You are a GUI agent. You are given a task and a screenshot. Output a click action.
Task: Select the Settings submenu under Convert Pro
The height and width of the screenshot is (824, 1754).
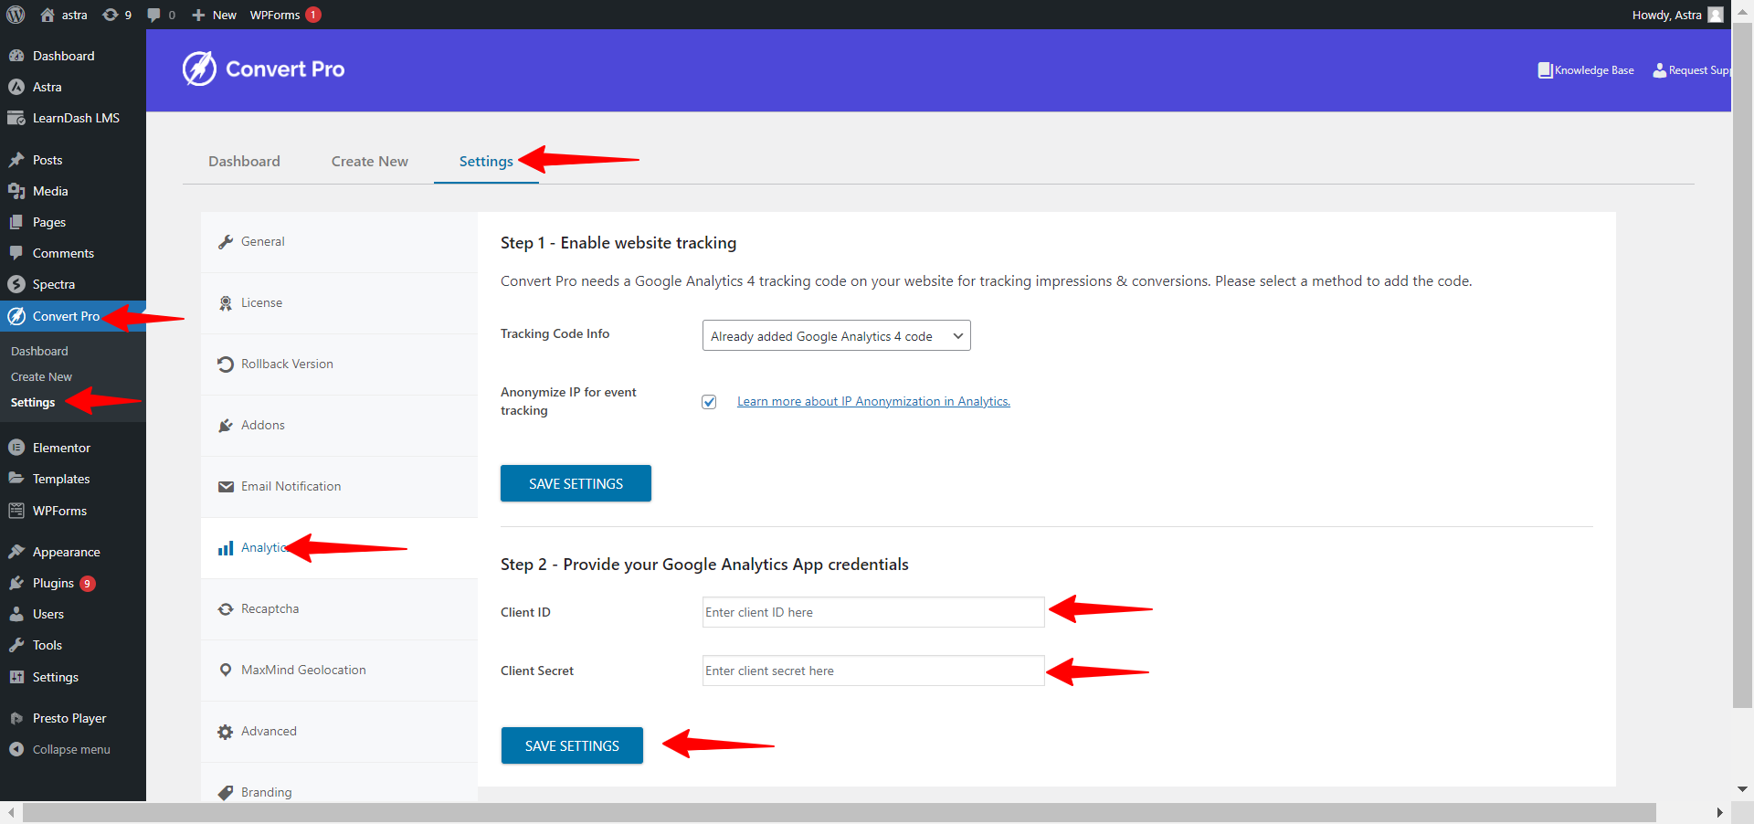[x=33, y=402]
